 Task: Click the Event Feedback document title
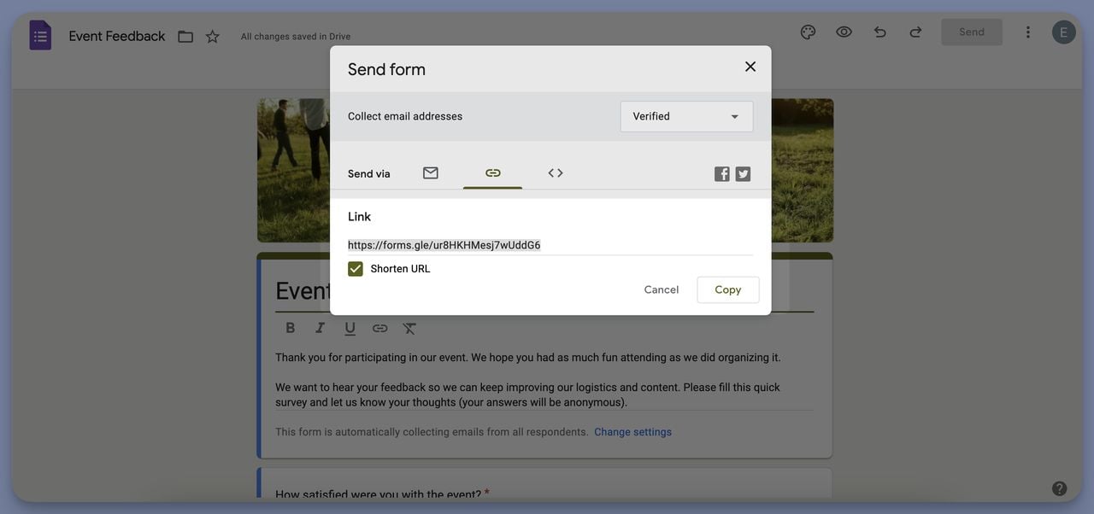point(117,36)
